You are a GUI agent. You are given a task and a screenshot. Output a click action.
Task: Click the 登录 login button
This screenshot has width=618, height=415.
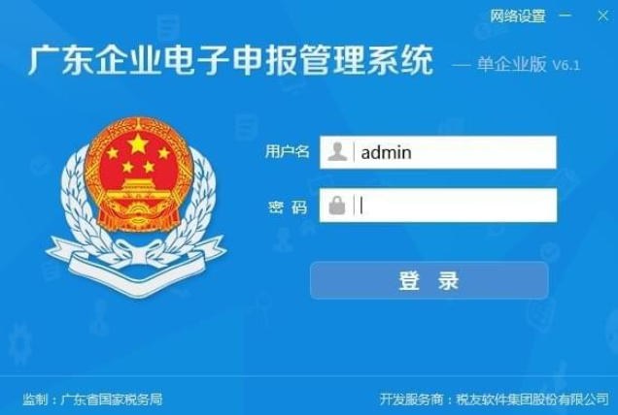coord(429,280)
